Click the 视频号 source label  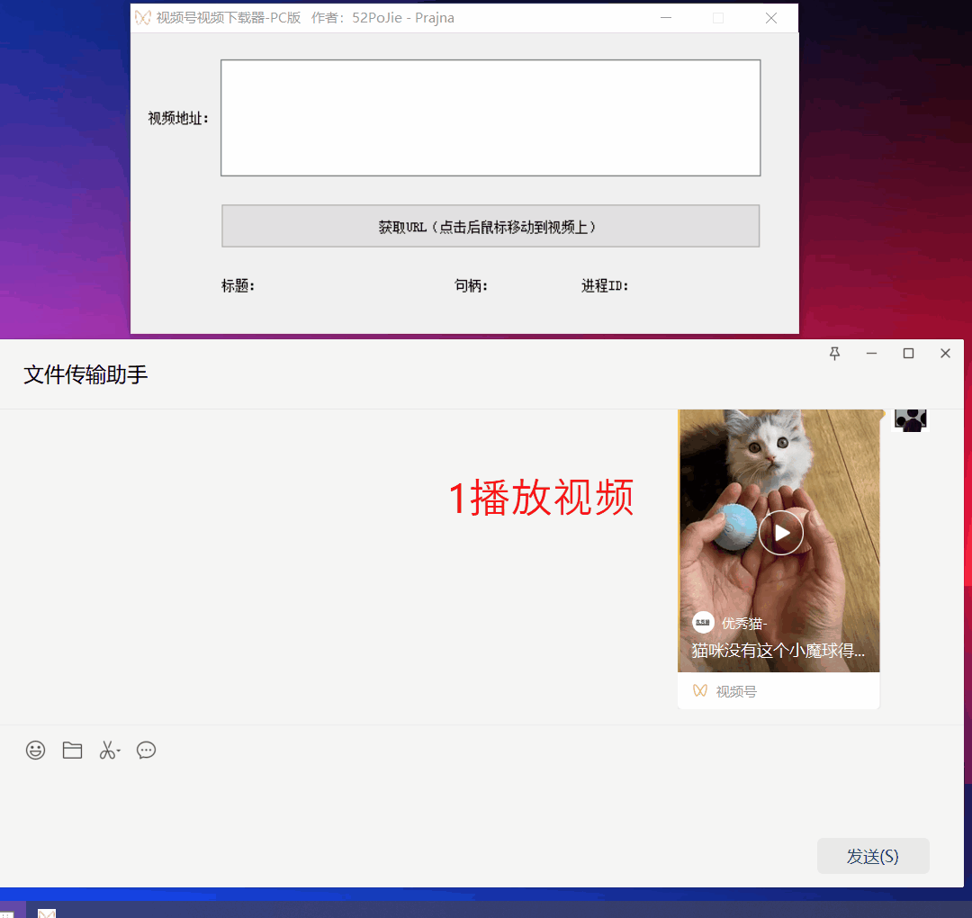click(736, 691)
